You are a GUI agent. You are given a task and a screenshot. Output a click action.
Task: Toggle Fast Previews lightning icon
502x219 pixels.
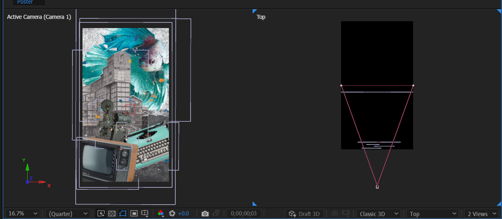(101, 214)
